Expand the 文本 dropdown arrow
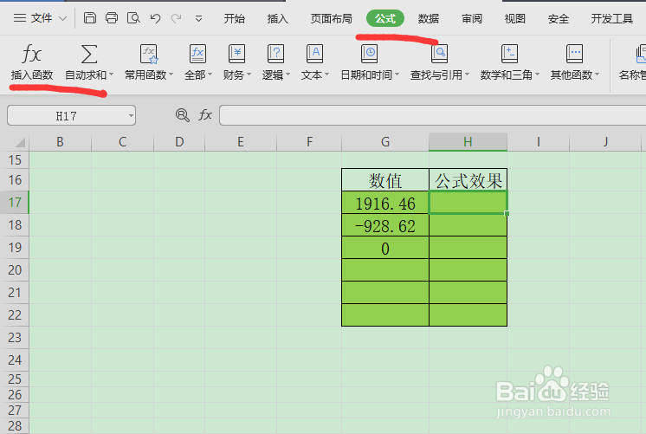The width and height of the screenshot is (646, 434). coord(327,75)
